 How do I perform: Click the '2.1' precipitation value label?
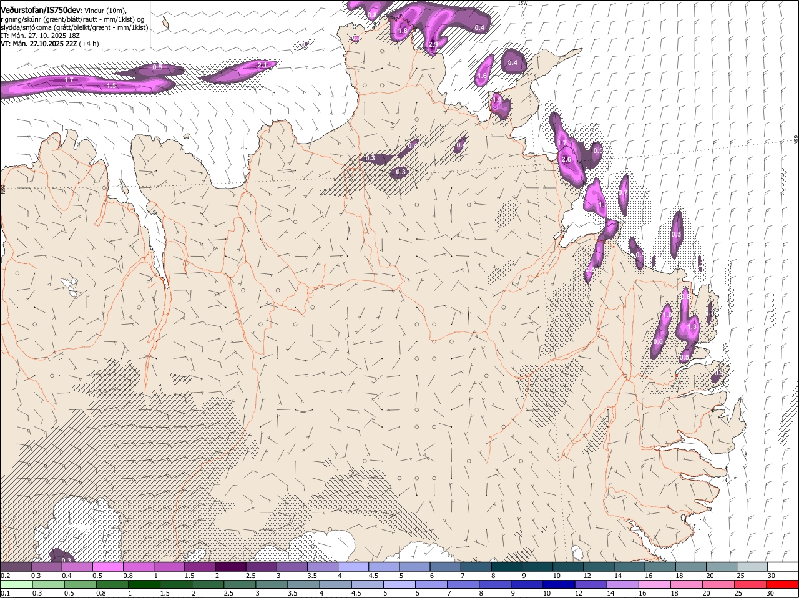pyautogui.click(x=262, y=65)
